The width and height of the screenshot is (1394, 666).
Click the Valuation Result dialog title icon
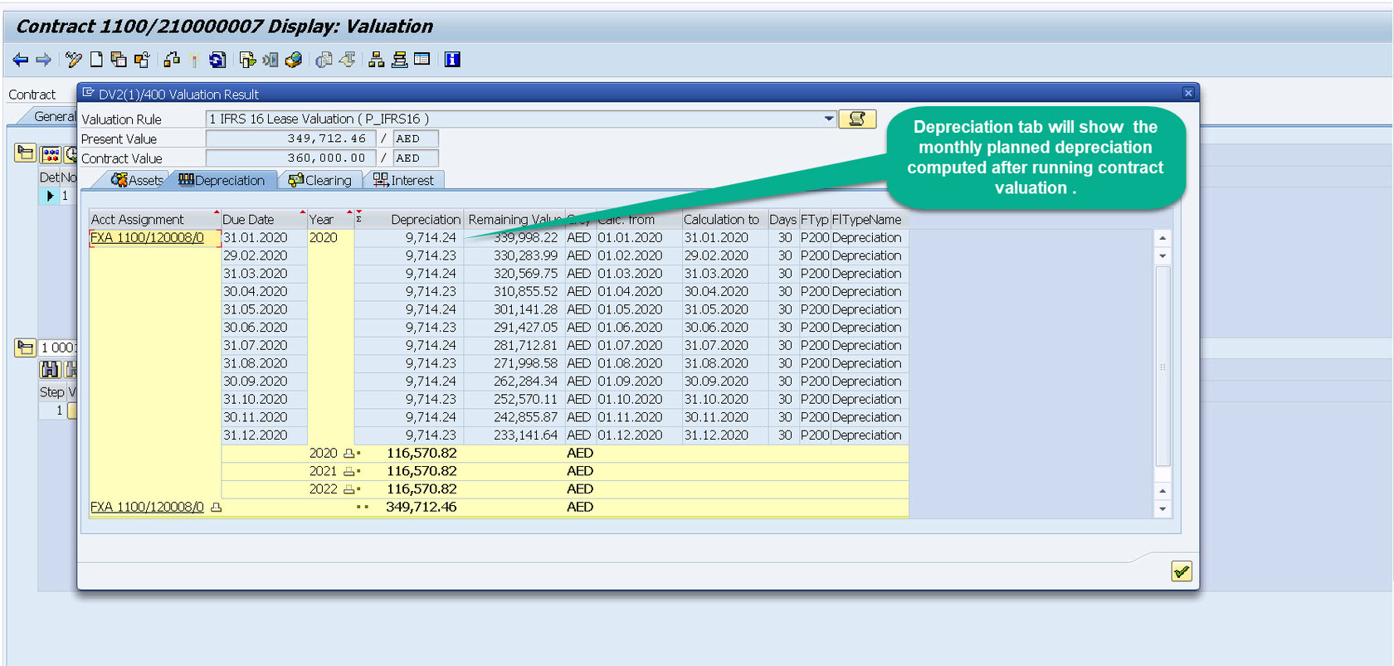[x=88, y=93]
